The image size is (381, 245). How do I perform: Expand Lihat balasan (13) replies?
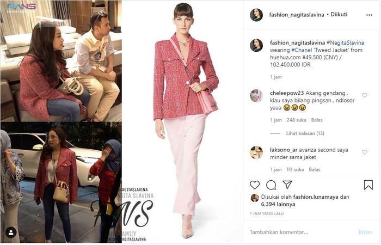305,133
